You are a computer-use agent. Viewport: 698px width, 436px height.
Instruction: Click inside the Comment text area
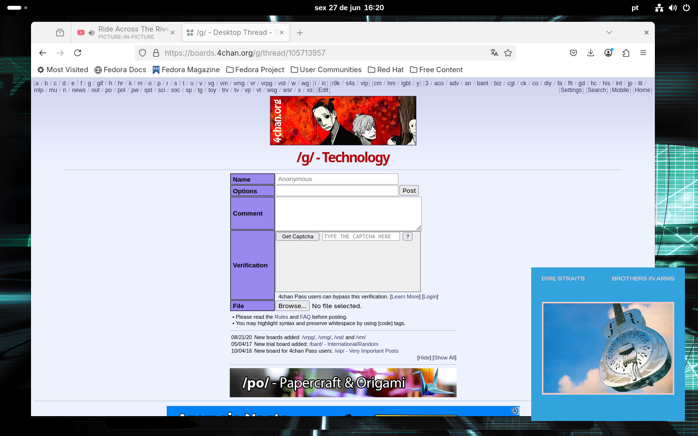point(348,214)
